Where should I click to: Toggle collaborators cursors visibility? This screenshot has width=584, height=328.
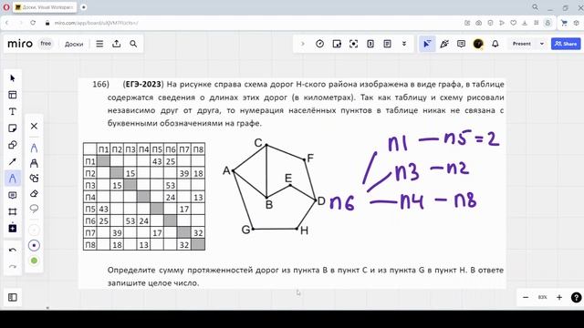coord(427,44)
